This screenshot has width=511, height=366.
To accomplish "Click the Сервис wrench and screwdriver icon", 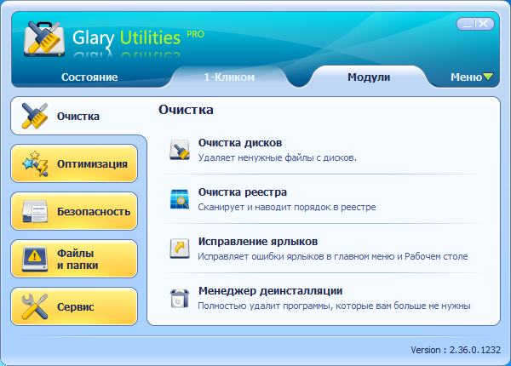I will point(35,306).
